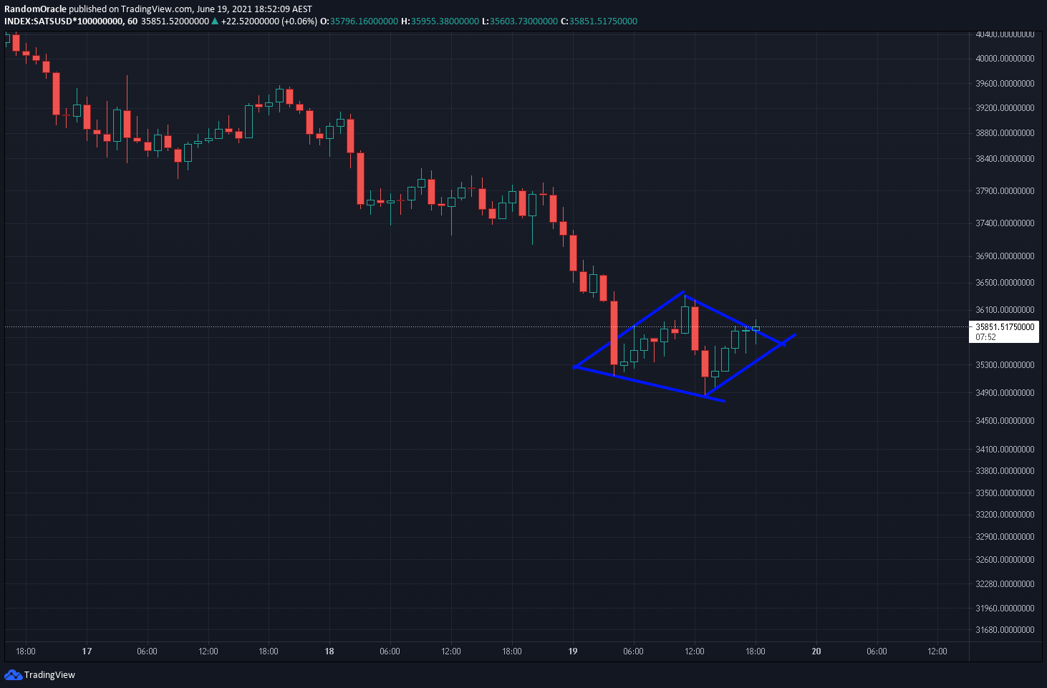Screen dimensions: 1047x688
Task: Click the 35300.00000000 price axis label
Action: click(1005, 365)
